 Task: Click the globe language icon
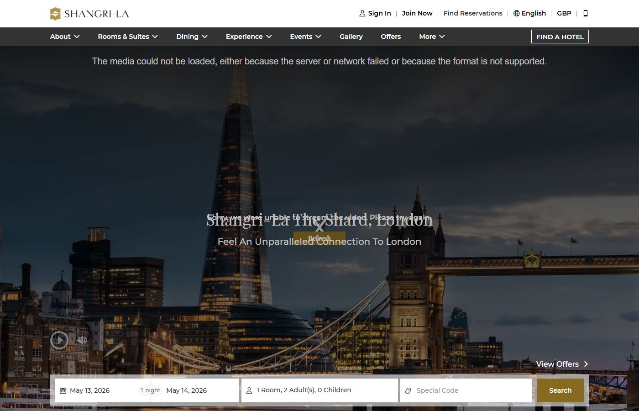[x=517, y=13]
